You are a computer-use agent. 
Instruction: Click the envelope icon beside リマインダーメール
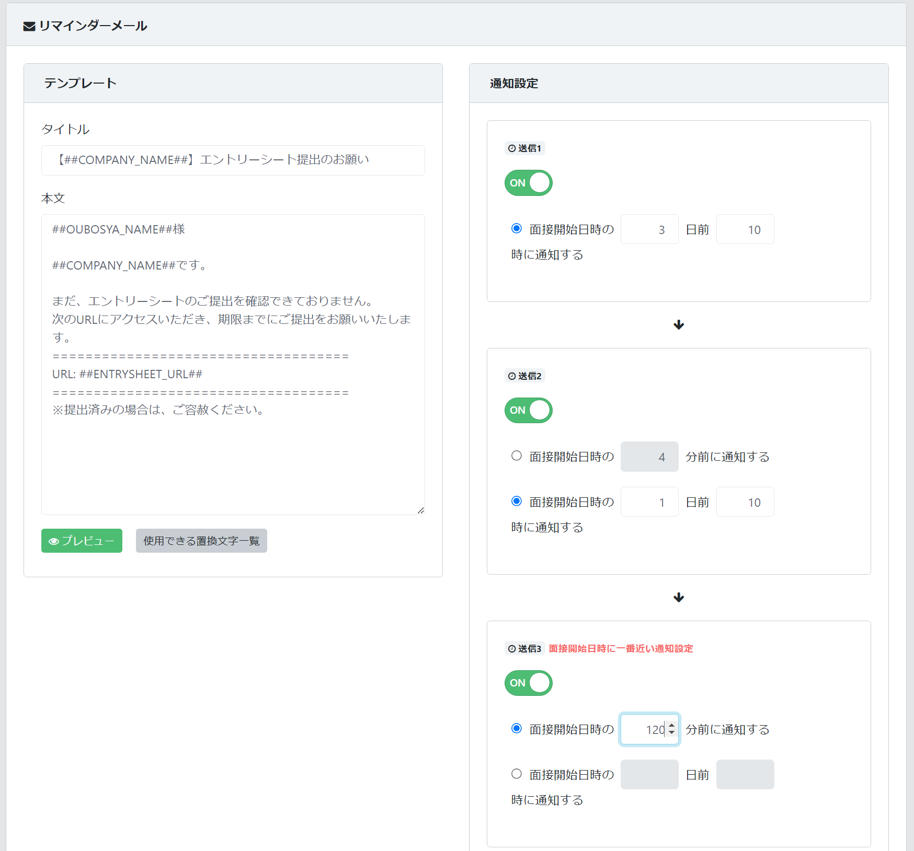[x=29, y=26]
